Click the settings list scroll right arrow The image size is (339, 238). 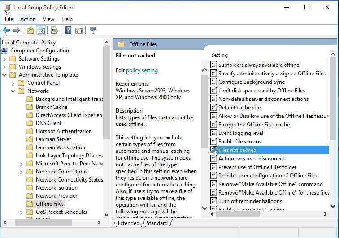pos(326,214)
